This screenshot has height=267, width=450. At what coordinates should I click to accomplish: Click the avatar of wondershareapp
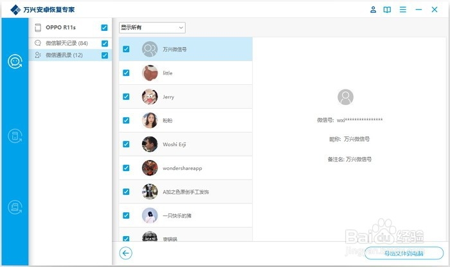pyautogui.click(x=150, y=168)
